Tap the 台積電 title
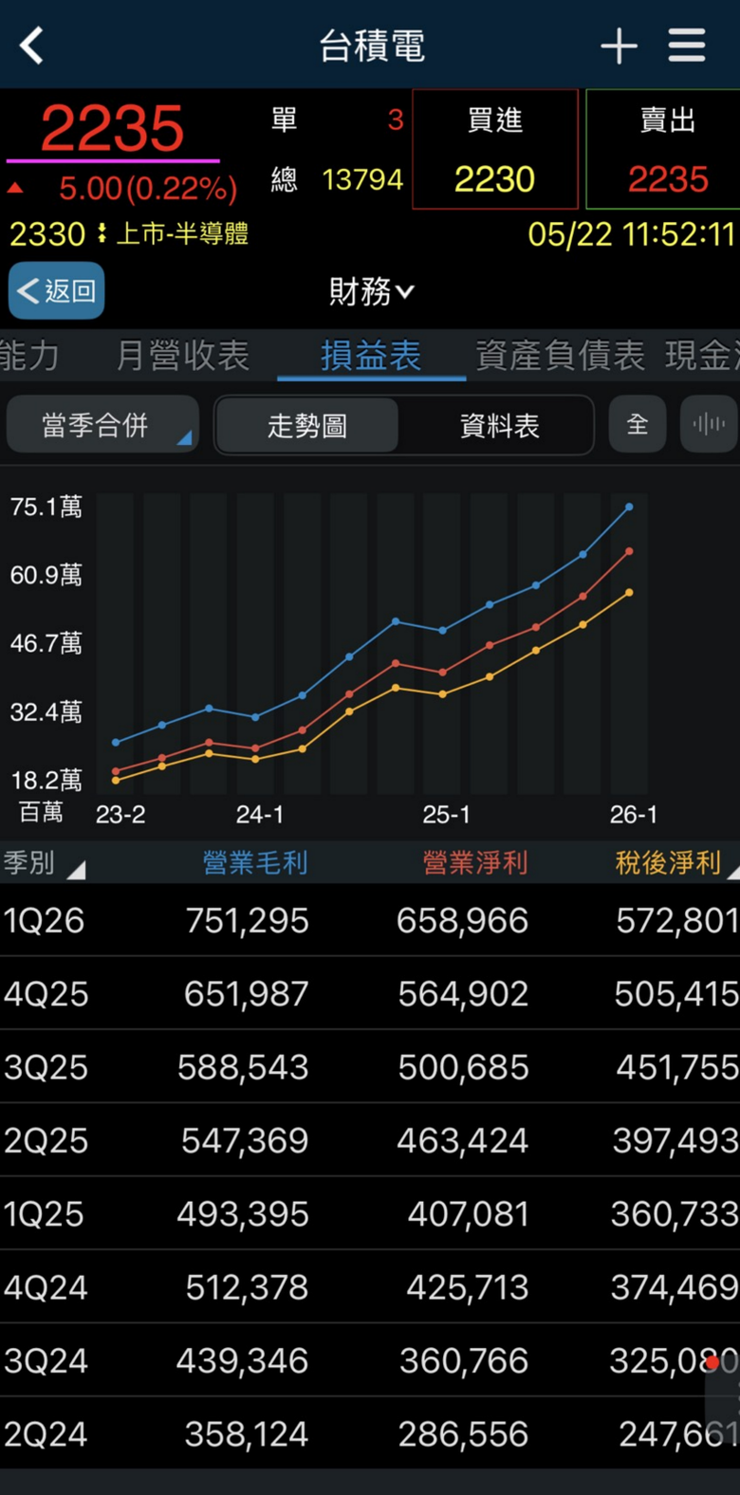Viewport: 740px width, 1495px height. click(x=372, y=46)
